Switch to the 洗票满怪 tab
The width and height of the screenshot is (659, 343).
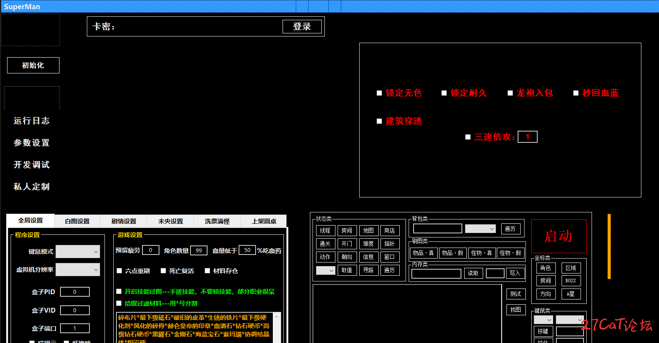[217, 221]
